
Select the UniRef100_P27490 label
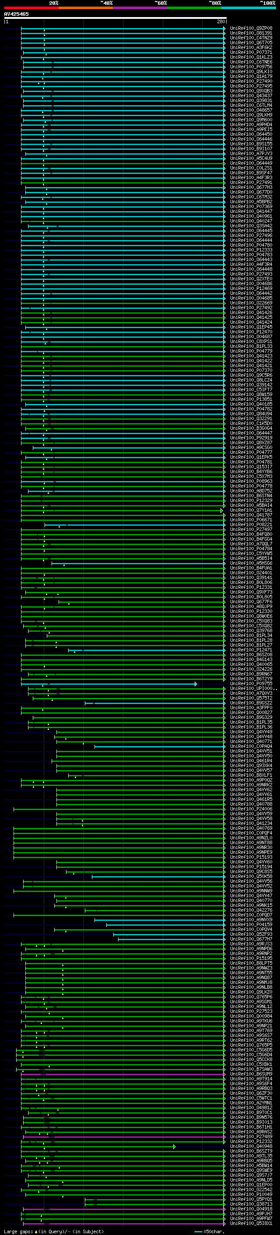click(251, 81)
